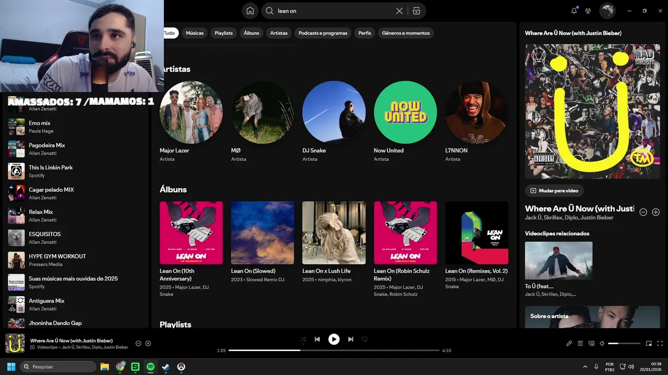Add song via plus icon in right panel

[x=656, y=212]
